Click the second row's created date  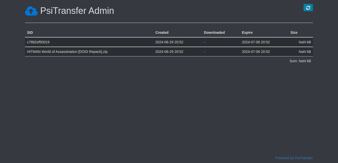pyautogui.click(x=169, y=52)
